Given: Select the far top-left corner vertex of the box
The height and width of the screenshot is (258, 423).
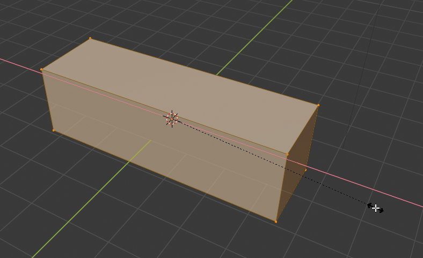Looking at the screenshot, I should point(90,38).
